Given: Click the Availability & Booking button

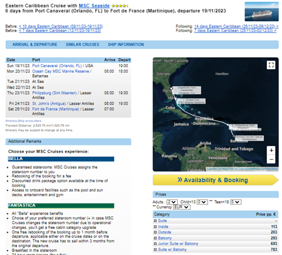Looking at the screenshot, I should tap(215, 180).
